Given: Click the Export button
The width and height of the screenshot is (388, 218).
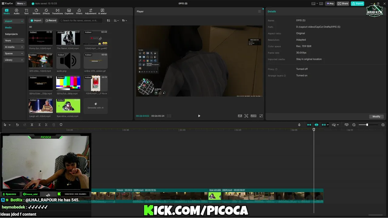Looking at the screenshot, I should (x=358, y=4).
